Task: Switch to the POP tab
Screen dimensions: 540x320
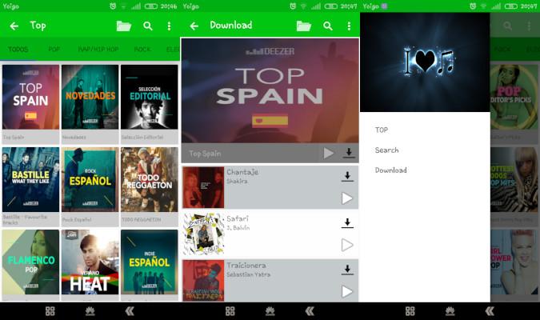Action: [x=54, y=50]
